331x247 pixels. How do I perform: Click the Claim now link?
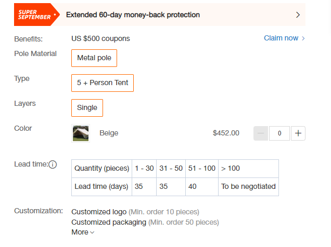281,38
